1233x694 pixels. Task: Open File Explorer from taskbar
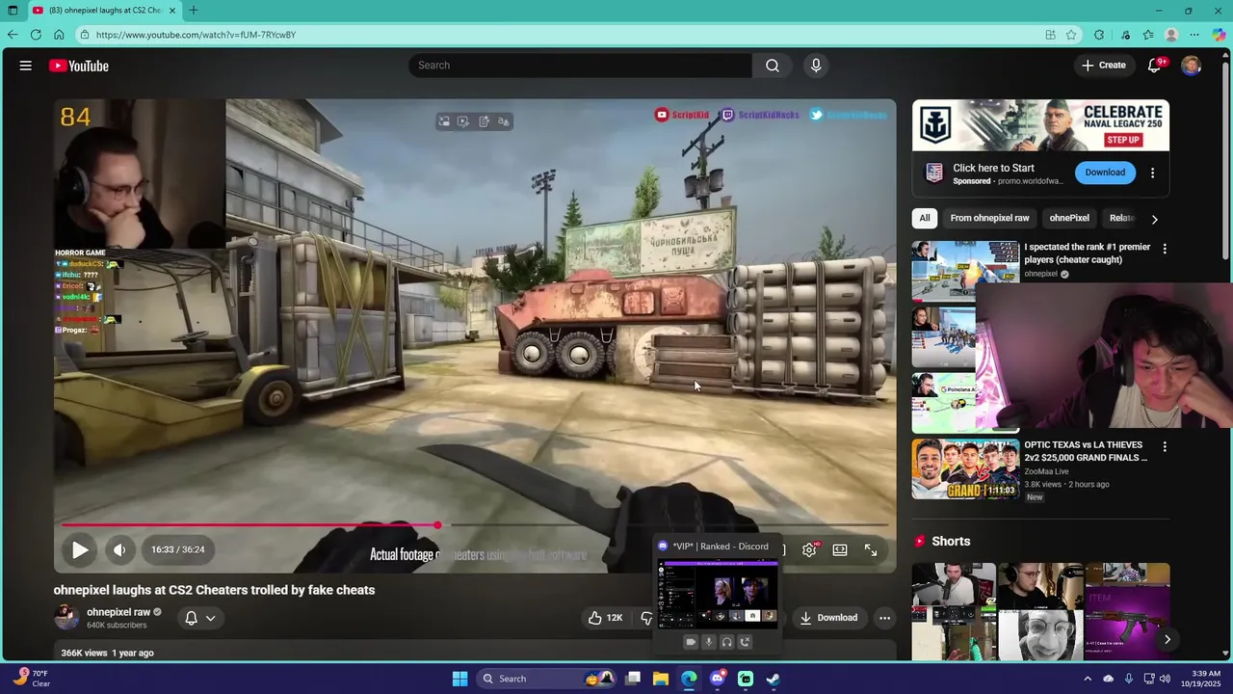661,679
